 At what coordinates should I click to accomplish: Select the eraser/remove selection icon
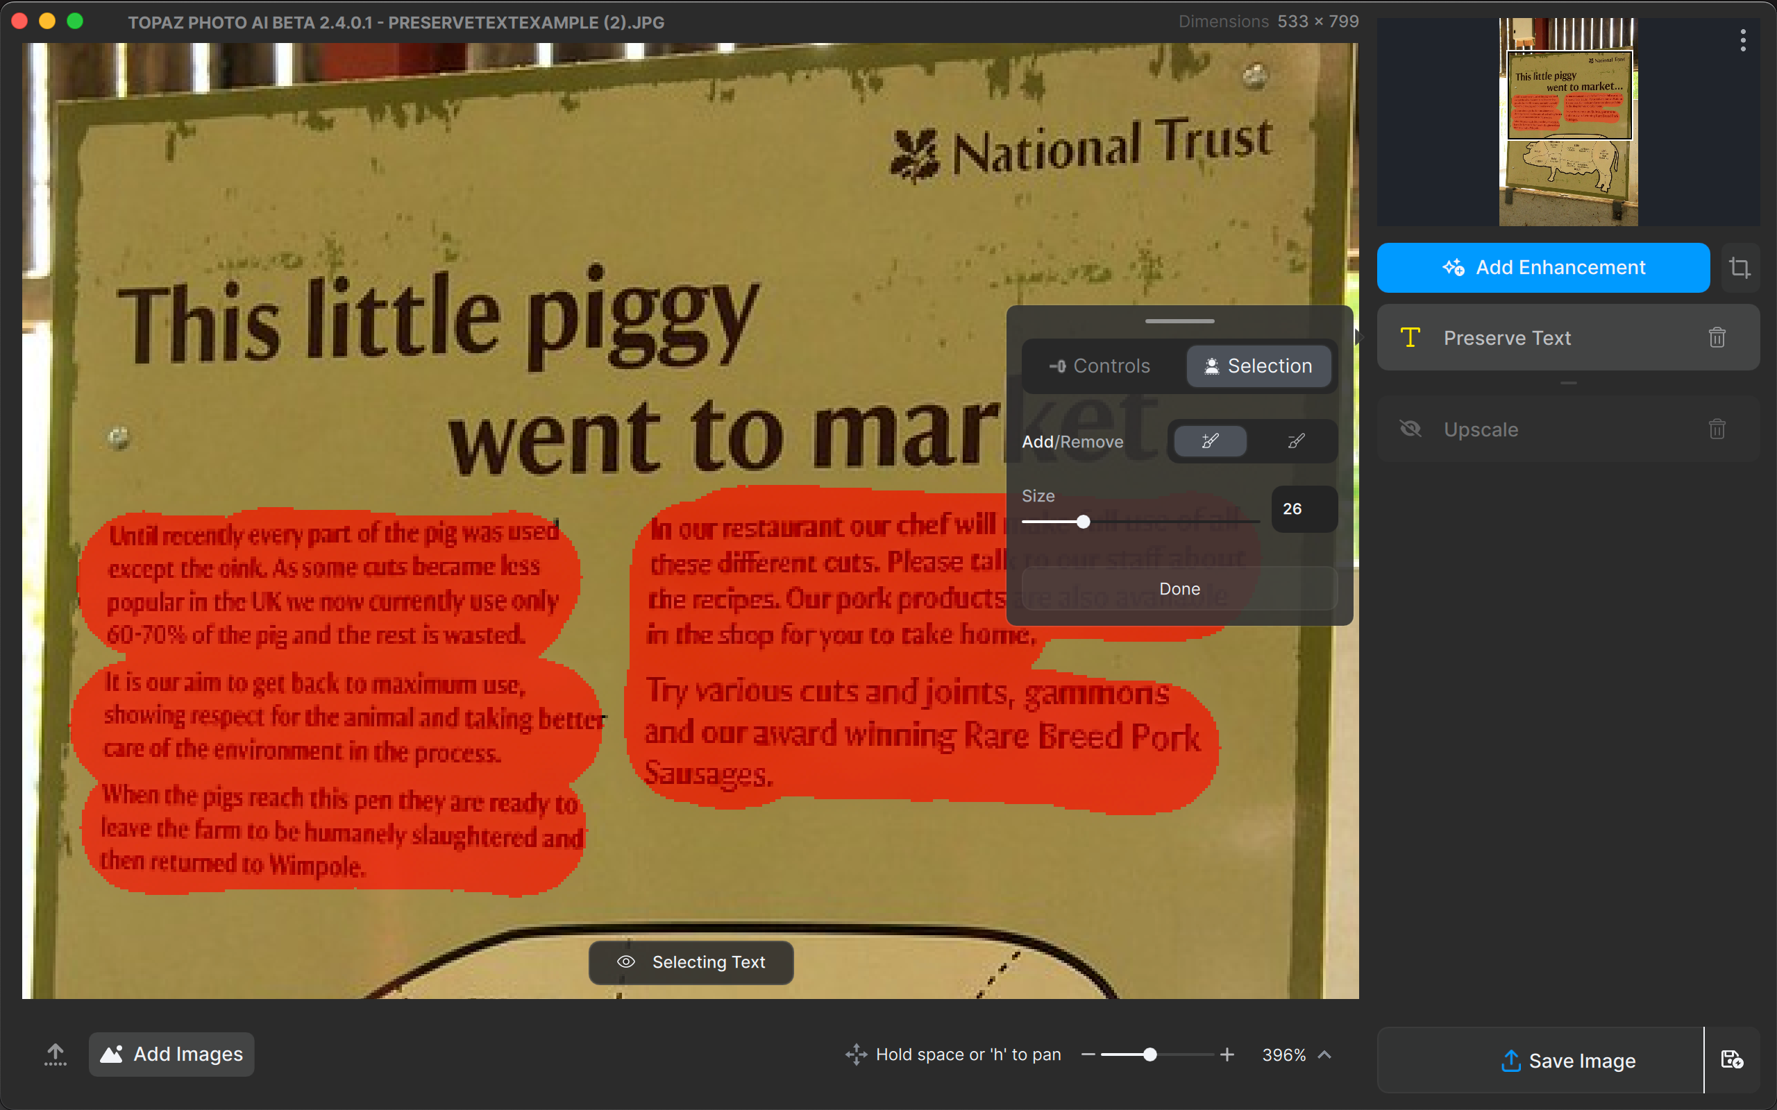coord(1295,441)
